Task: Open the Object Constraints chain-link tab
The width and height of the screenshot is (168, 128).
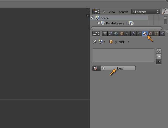Action: [x=128, y=34]
